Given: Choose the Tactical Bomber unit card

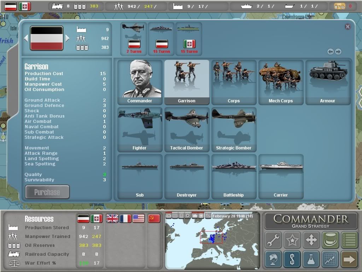Looking at the screenshot, I should (187, 130).
